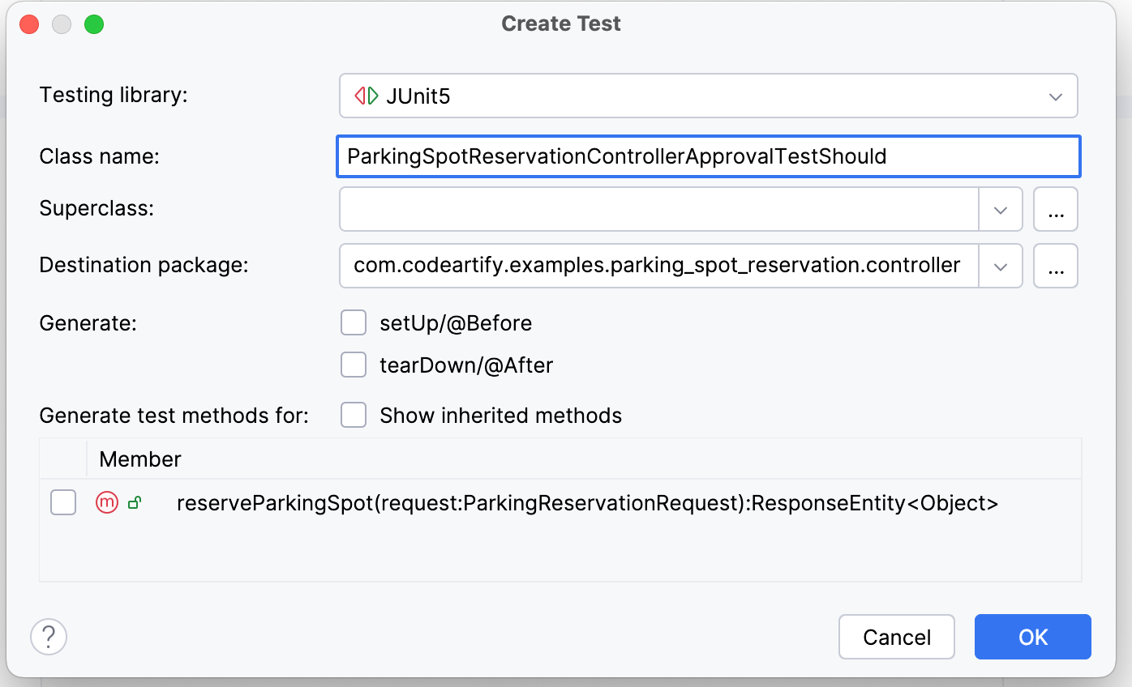Browse destination package with the ellipsis button
1132x687 pixels.
coord(1055,266)
